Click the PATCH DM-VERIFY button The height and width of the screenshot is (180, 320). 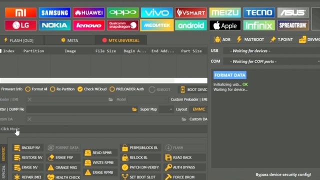point(141,167)
